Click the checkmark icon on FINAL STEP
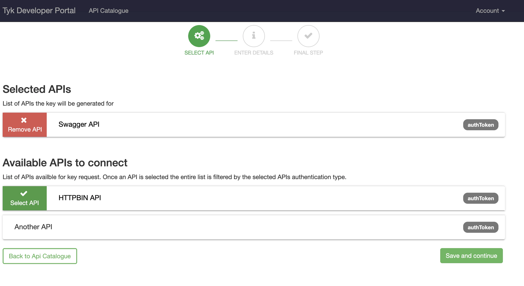524x286 pixels. pos(308,36)
